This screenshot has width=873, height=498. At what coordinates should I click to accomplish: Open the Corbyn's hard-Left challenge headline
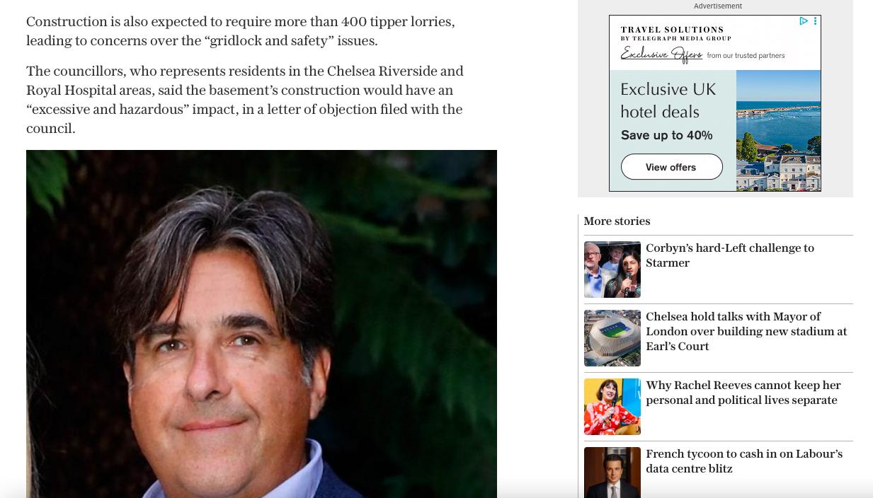click(730, 255)
